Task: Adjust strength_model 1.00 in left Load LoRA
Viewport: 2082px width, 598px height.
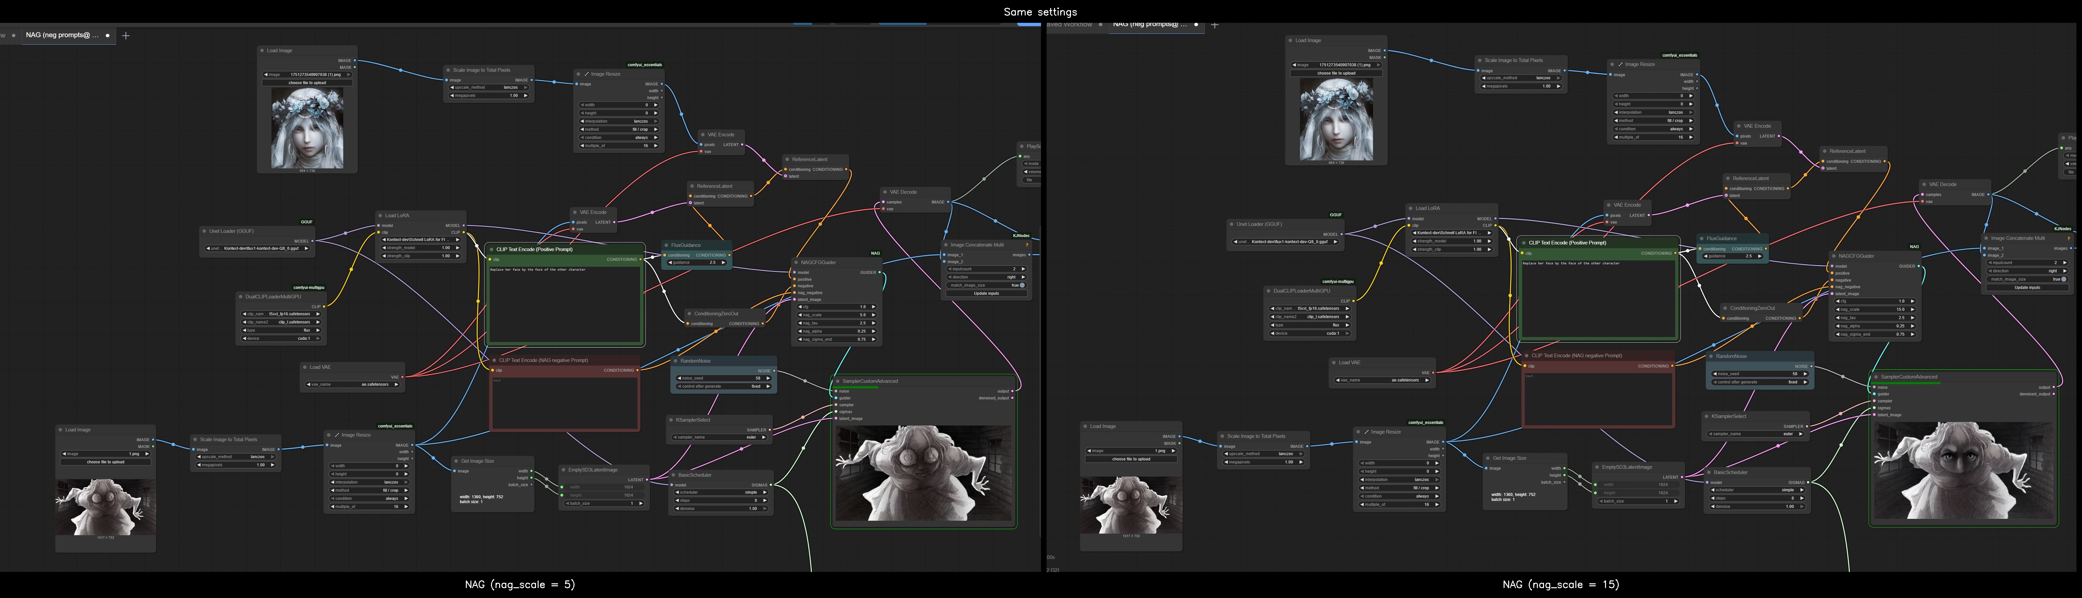Action: pyautogui.click(x=420, y=248)
